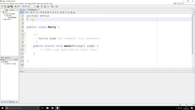Switch to Source view button
Screen dimensions: 195x110
click(x=22, y=12)
